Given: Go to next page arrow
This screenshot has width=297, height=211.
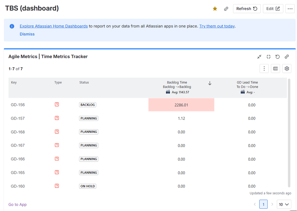Looking at the screenshot, I should pyautogui.click(x=272, y=204).
